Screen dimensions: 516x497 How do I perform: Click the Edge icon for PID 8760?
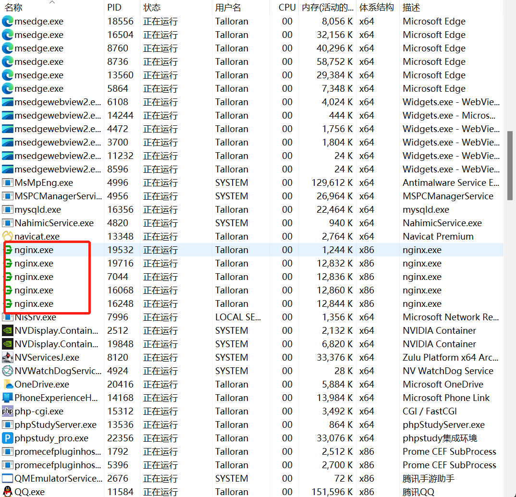pyautogui.click(x=8, y=48)
